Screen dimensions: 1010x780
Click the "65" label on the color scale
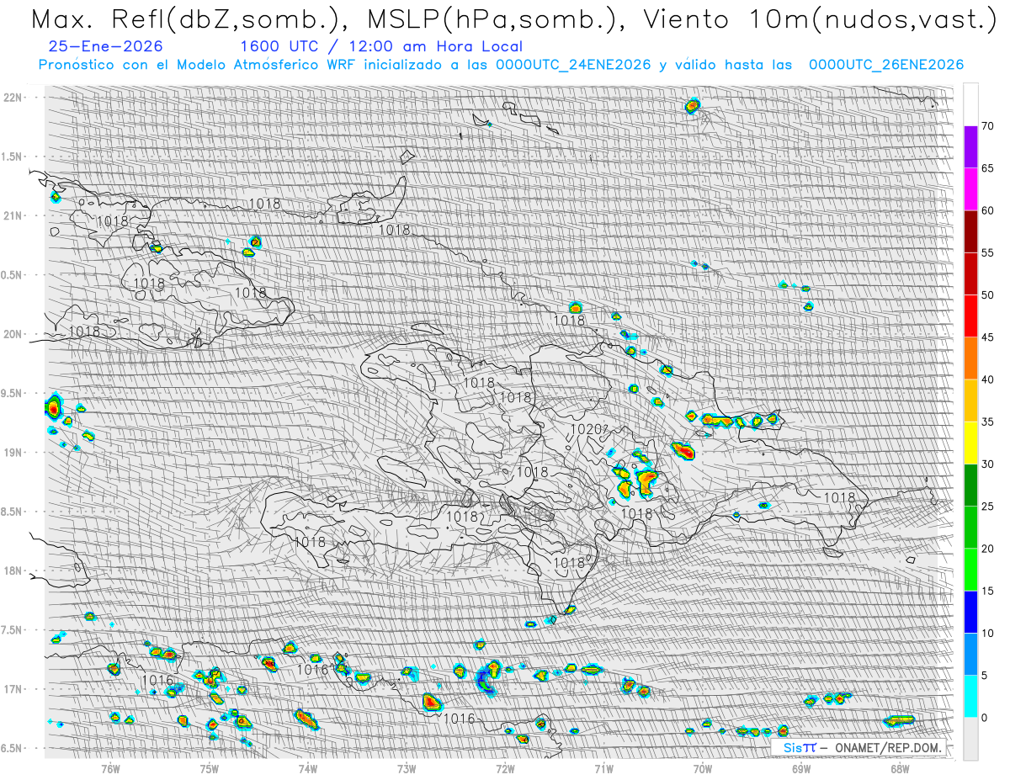tap(987, 168)
